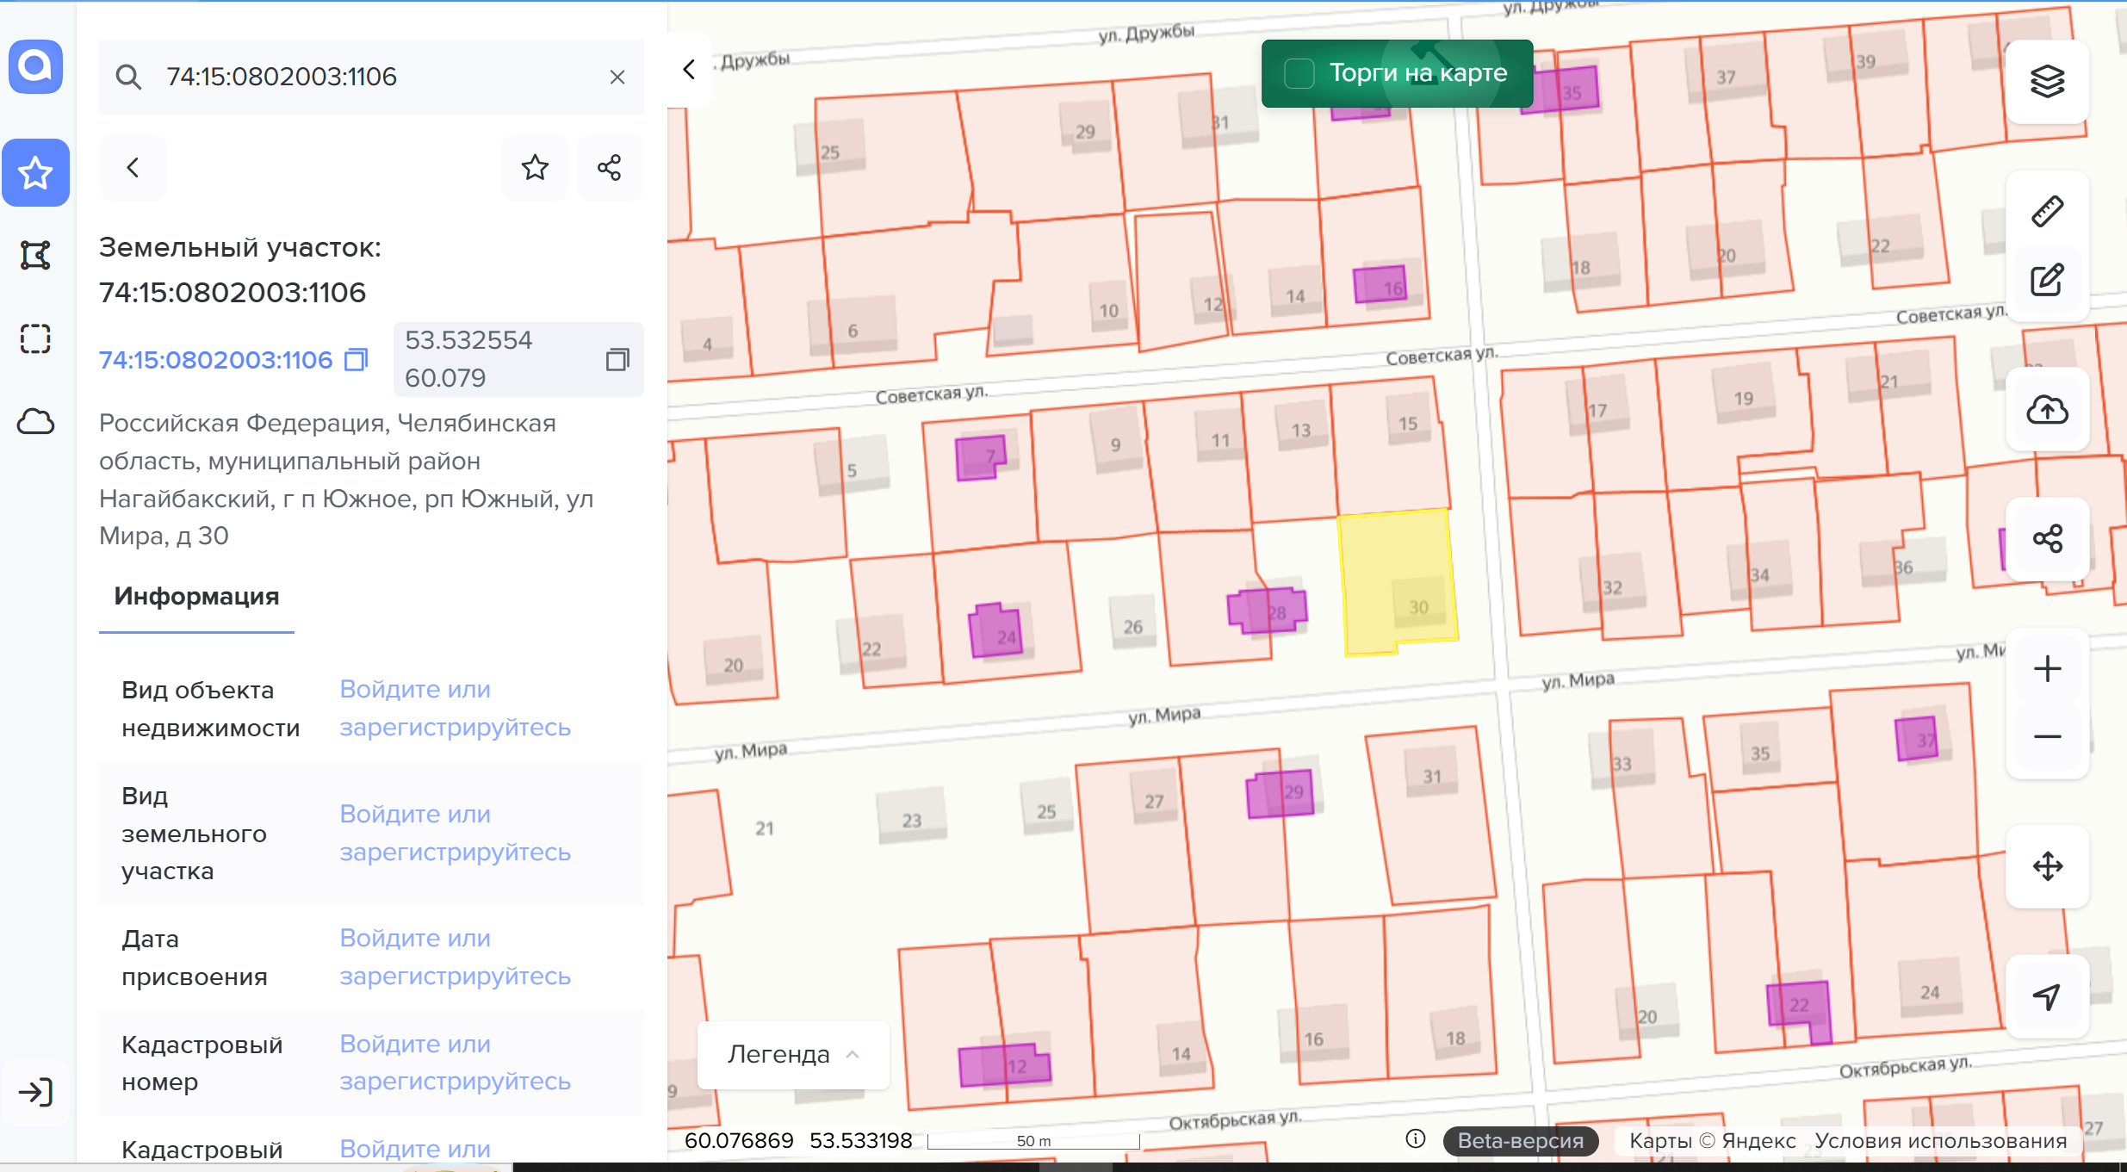Zoom in on the map
Viewport: 2127px width, 1172px height.
2047,669
